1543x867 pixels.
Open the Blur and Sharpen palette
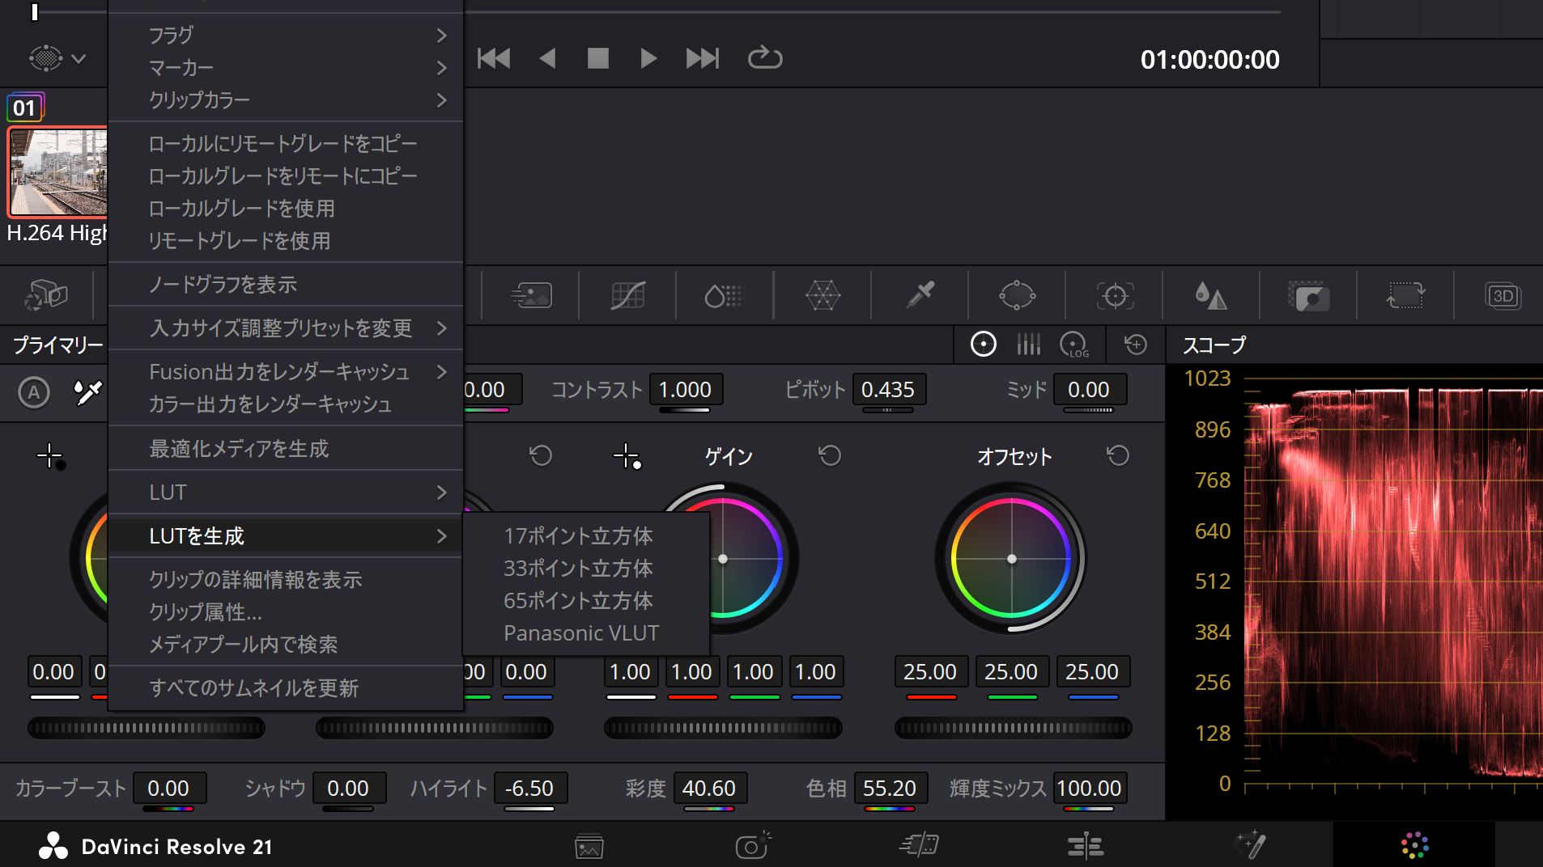1212,296
